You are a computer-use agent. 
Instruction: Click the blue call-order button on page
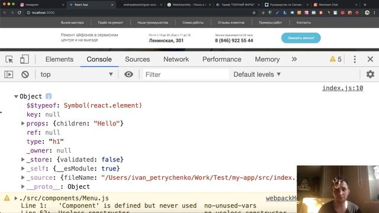click(x=301, y=38)
